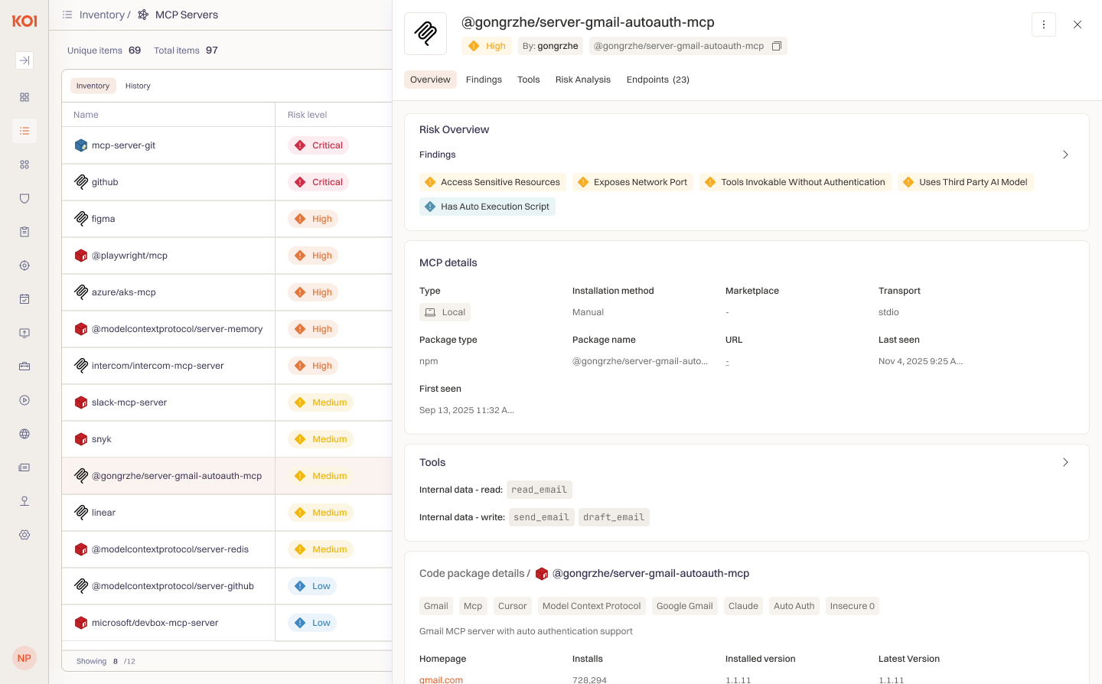
Task: Click the MCP logo thumbnail in panel header
Action: pyautogui.click(x=425, y=34)
